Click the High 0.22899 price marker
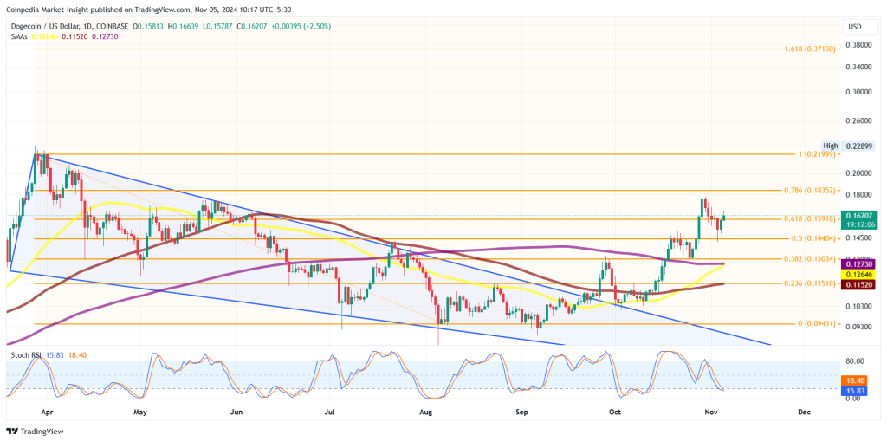887x442 pixels. pos(849,146)
